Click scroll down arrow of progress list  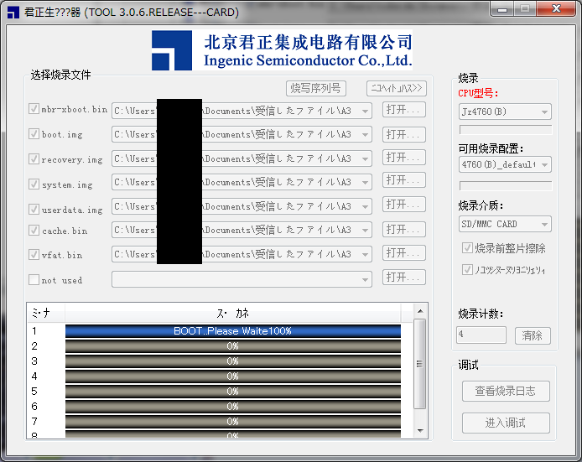(420, 430)
